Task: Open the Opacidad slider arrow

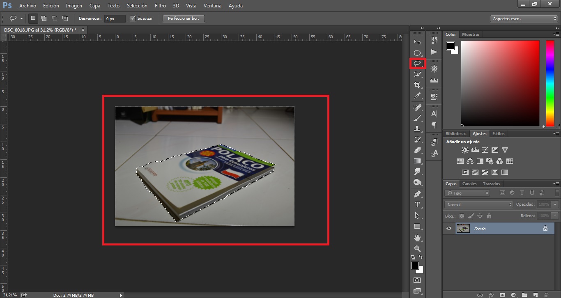Action: 555,204
